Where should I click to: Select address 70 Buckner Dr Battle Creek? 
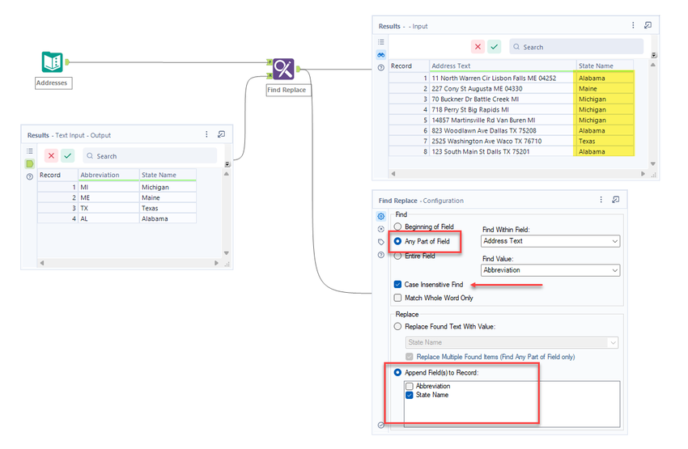502,99
